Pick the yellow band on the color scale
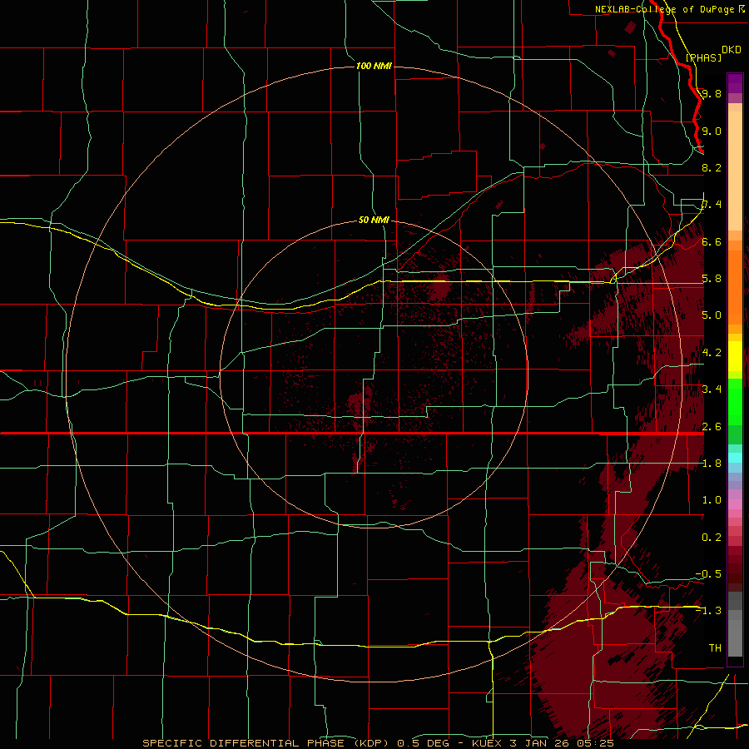This screenshot has height=749, width=749. (735, 356)
